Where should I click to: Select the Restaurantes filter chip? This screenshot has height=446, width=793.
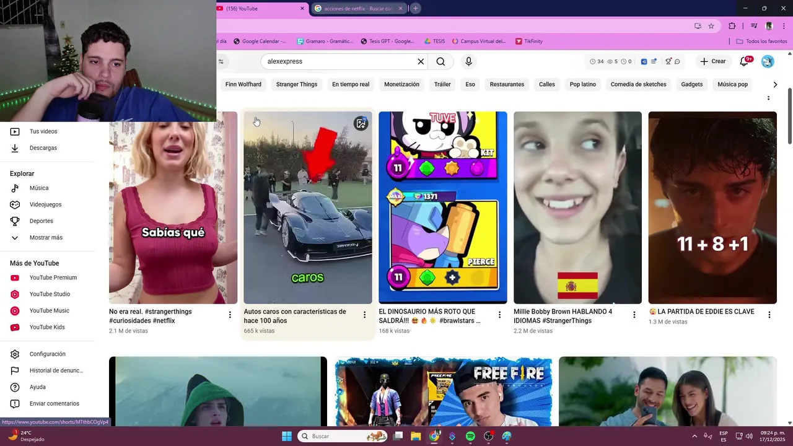point(507,84)
